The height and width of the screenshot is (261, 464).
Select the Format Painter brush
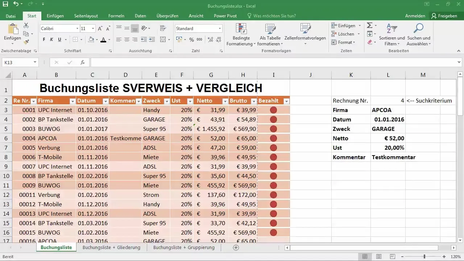(x=26, y=42)
